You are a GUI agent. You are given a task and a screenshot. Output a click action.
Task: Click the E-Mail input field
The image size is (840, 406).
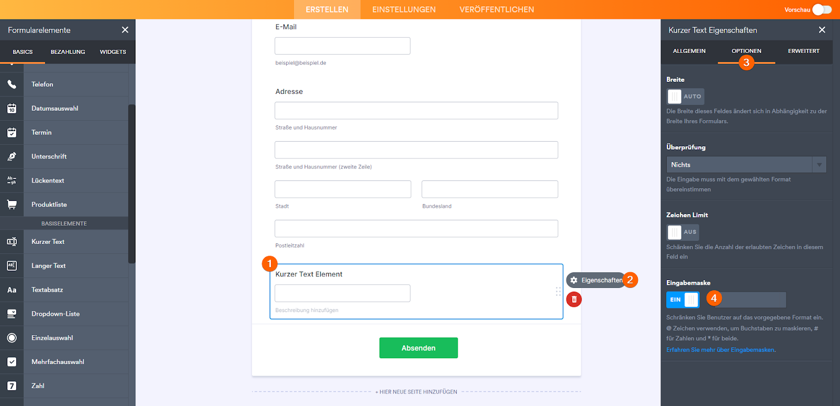point(342,46)
